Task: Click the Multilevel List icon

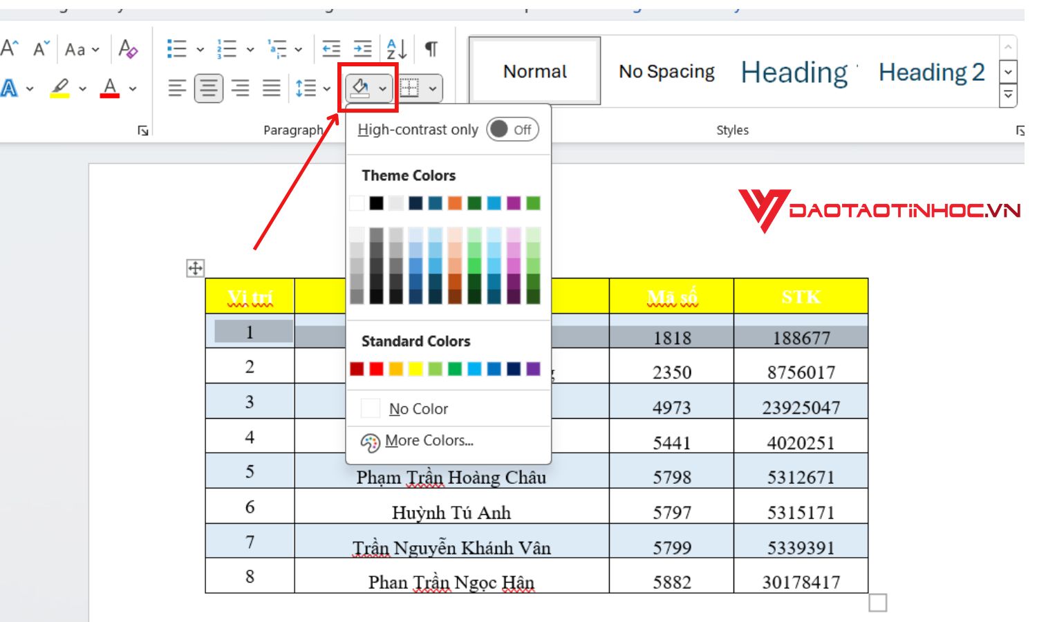Action: tap(277, 48)
